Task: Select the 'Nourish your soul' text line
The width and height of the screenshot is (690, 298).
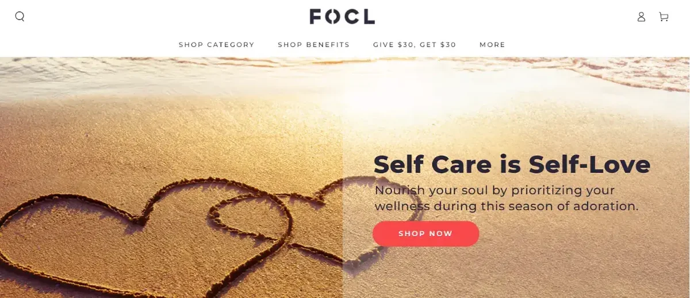Action: coord(494,190)
